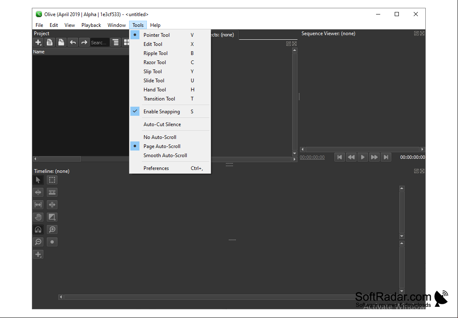458x318 pixels.
Task: Go to start in Sequence Viewer
Action: click(339, 157)
